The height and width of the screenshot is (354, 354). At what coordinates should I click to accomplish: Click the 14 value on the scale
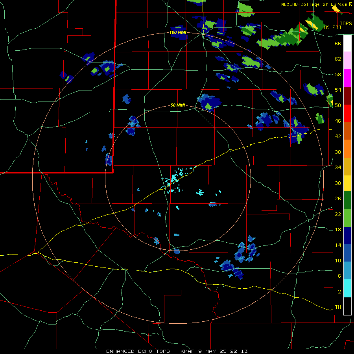(x=338, y=245)
